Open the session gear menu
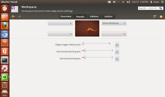This screenshot has height=97, width=165. 162,2
